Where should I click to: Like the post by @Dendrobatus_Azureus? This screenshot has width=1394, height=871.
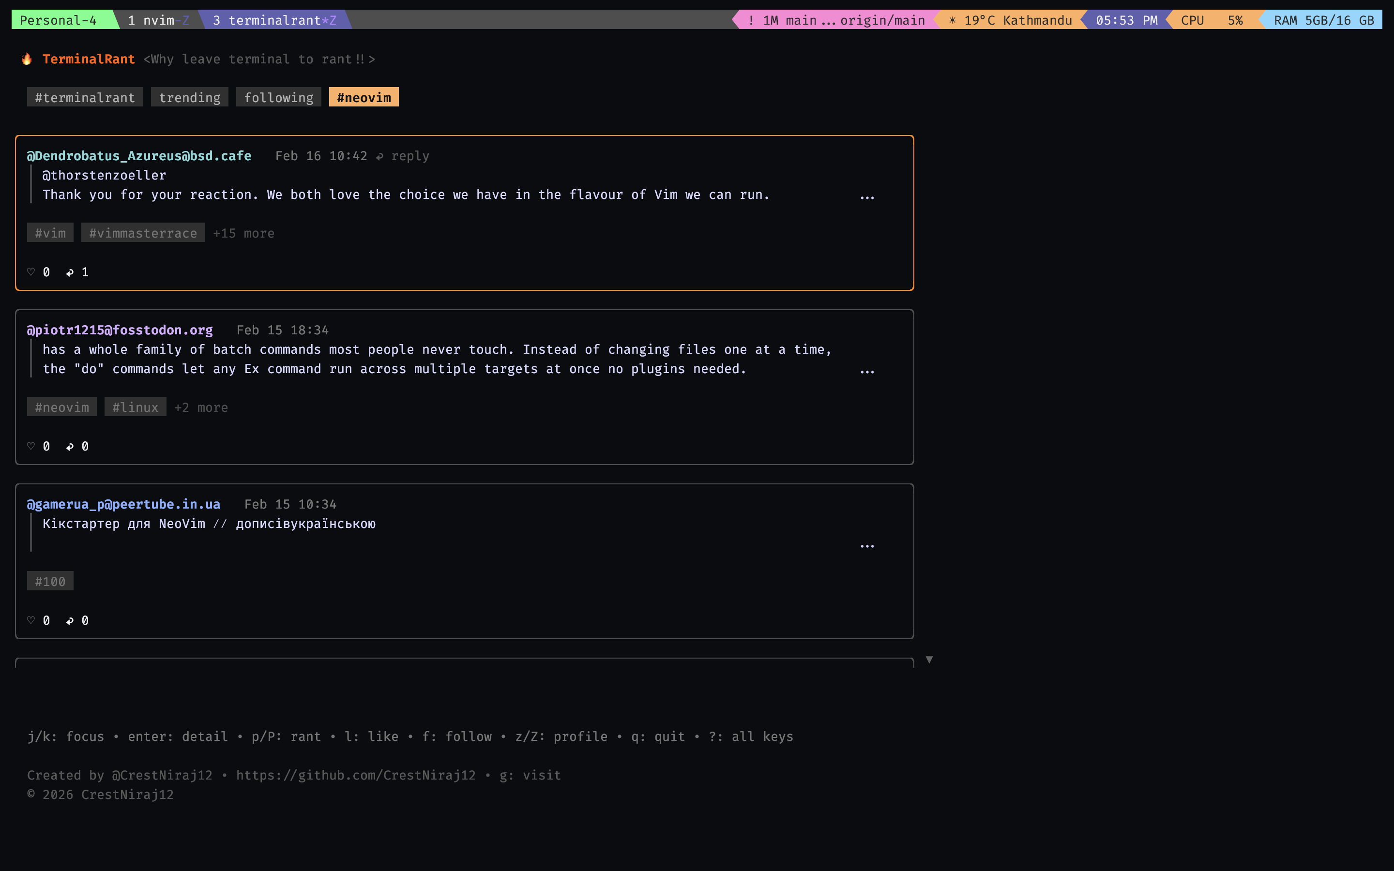[30, 271]
